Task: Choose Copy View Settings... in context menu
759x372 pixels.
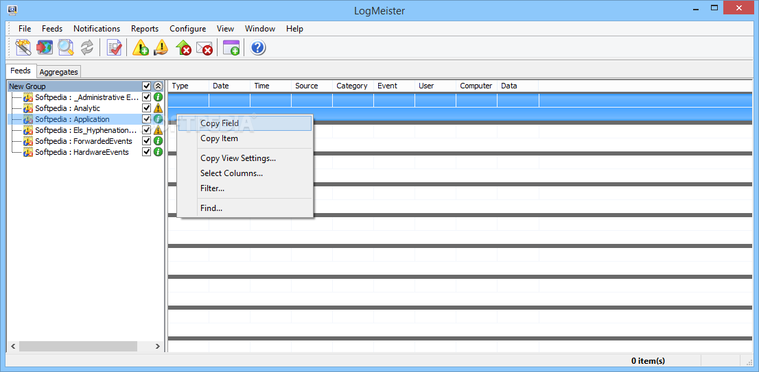Action: (x=245, y=158)
